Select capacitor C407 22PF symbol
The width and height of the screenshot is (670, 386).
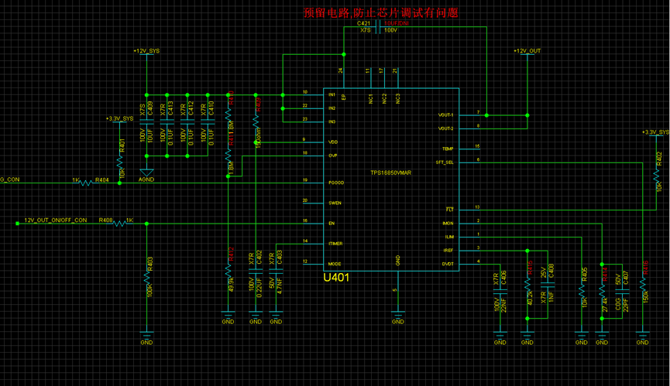tap(622, 292)
